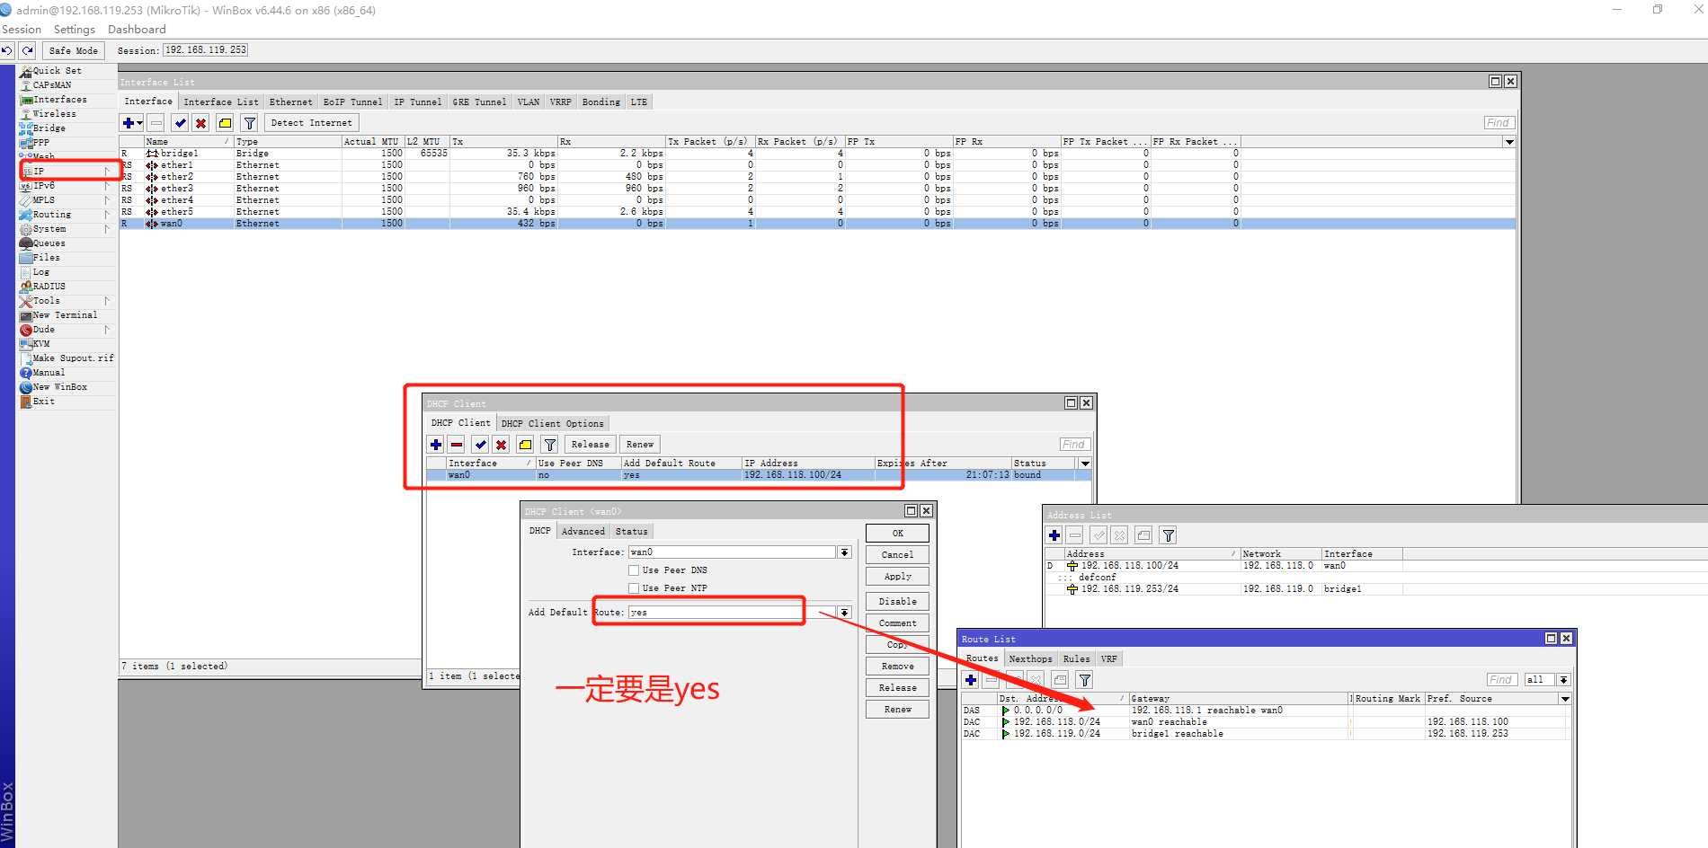
Task: Click the undo arrow icon in top toolbar
Action: (7, 50)
